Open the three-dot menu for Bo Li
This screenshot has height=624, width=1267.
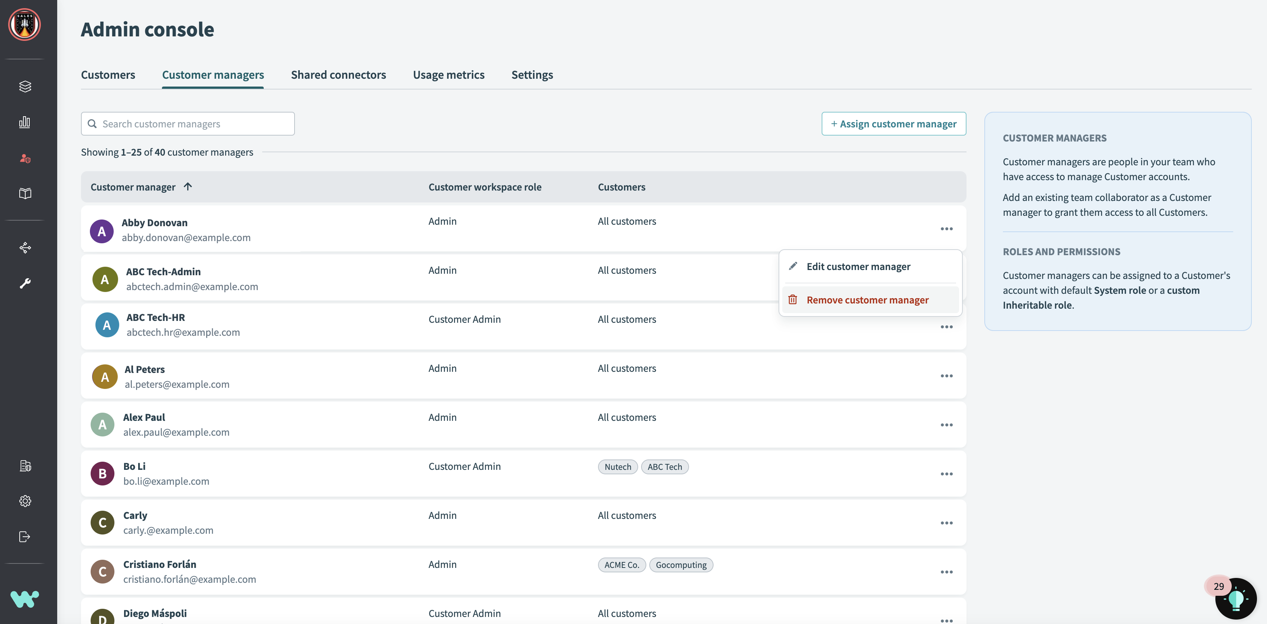point(946,474)
